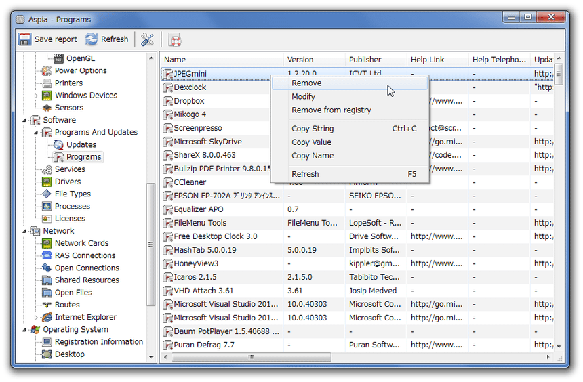The image size is (583, 382).
Task: Click the program list scroll down arrow
Action: [559, 346]
